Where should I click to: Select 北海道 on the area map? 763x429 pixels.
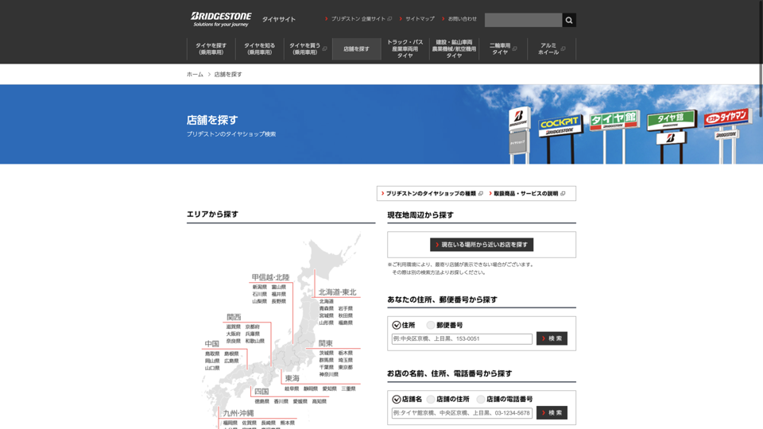[x=327, y=302]
